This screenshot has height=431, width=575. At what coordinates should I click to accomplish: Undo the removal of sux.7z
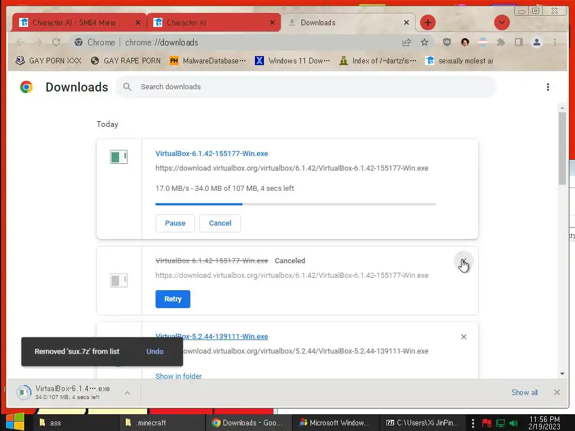click(x=155, y=351)
